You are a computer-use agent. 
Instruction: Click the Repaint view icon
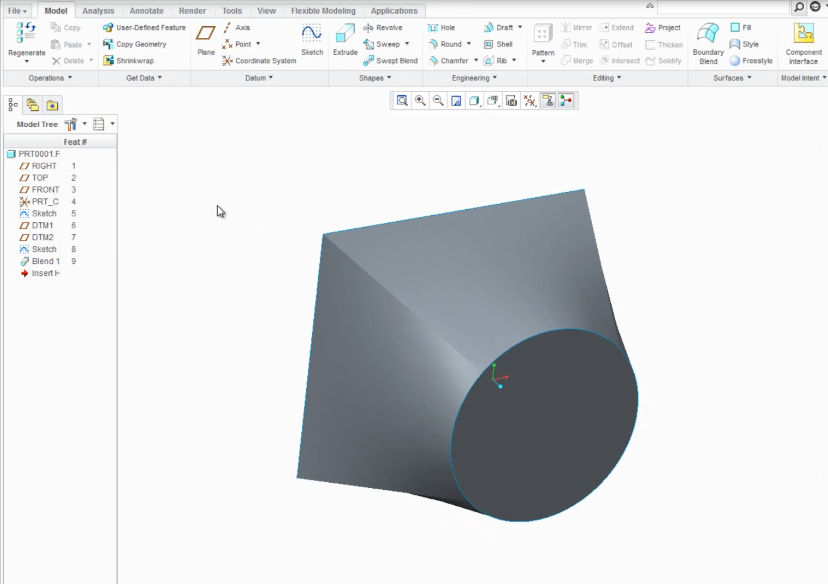pyautogui.click(x=456, y=101)
